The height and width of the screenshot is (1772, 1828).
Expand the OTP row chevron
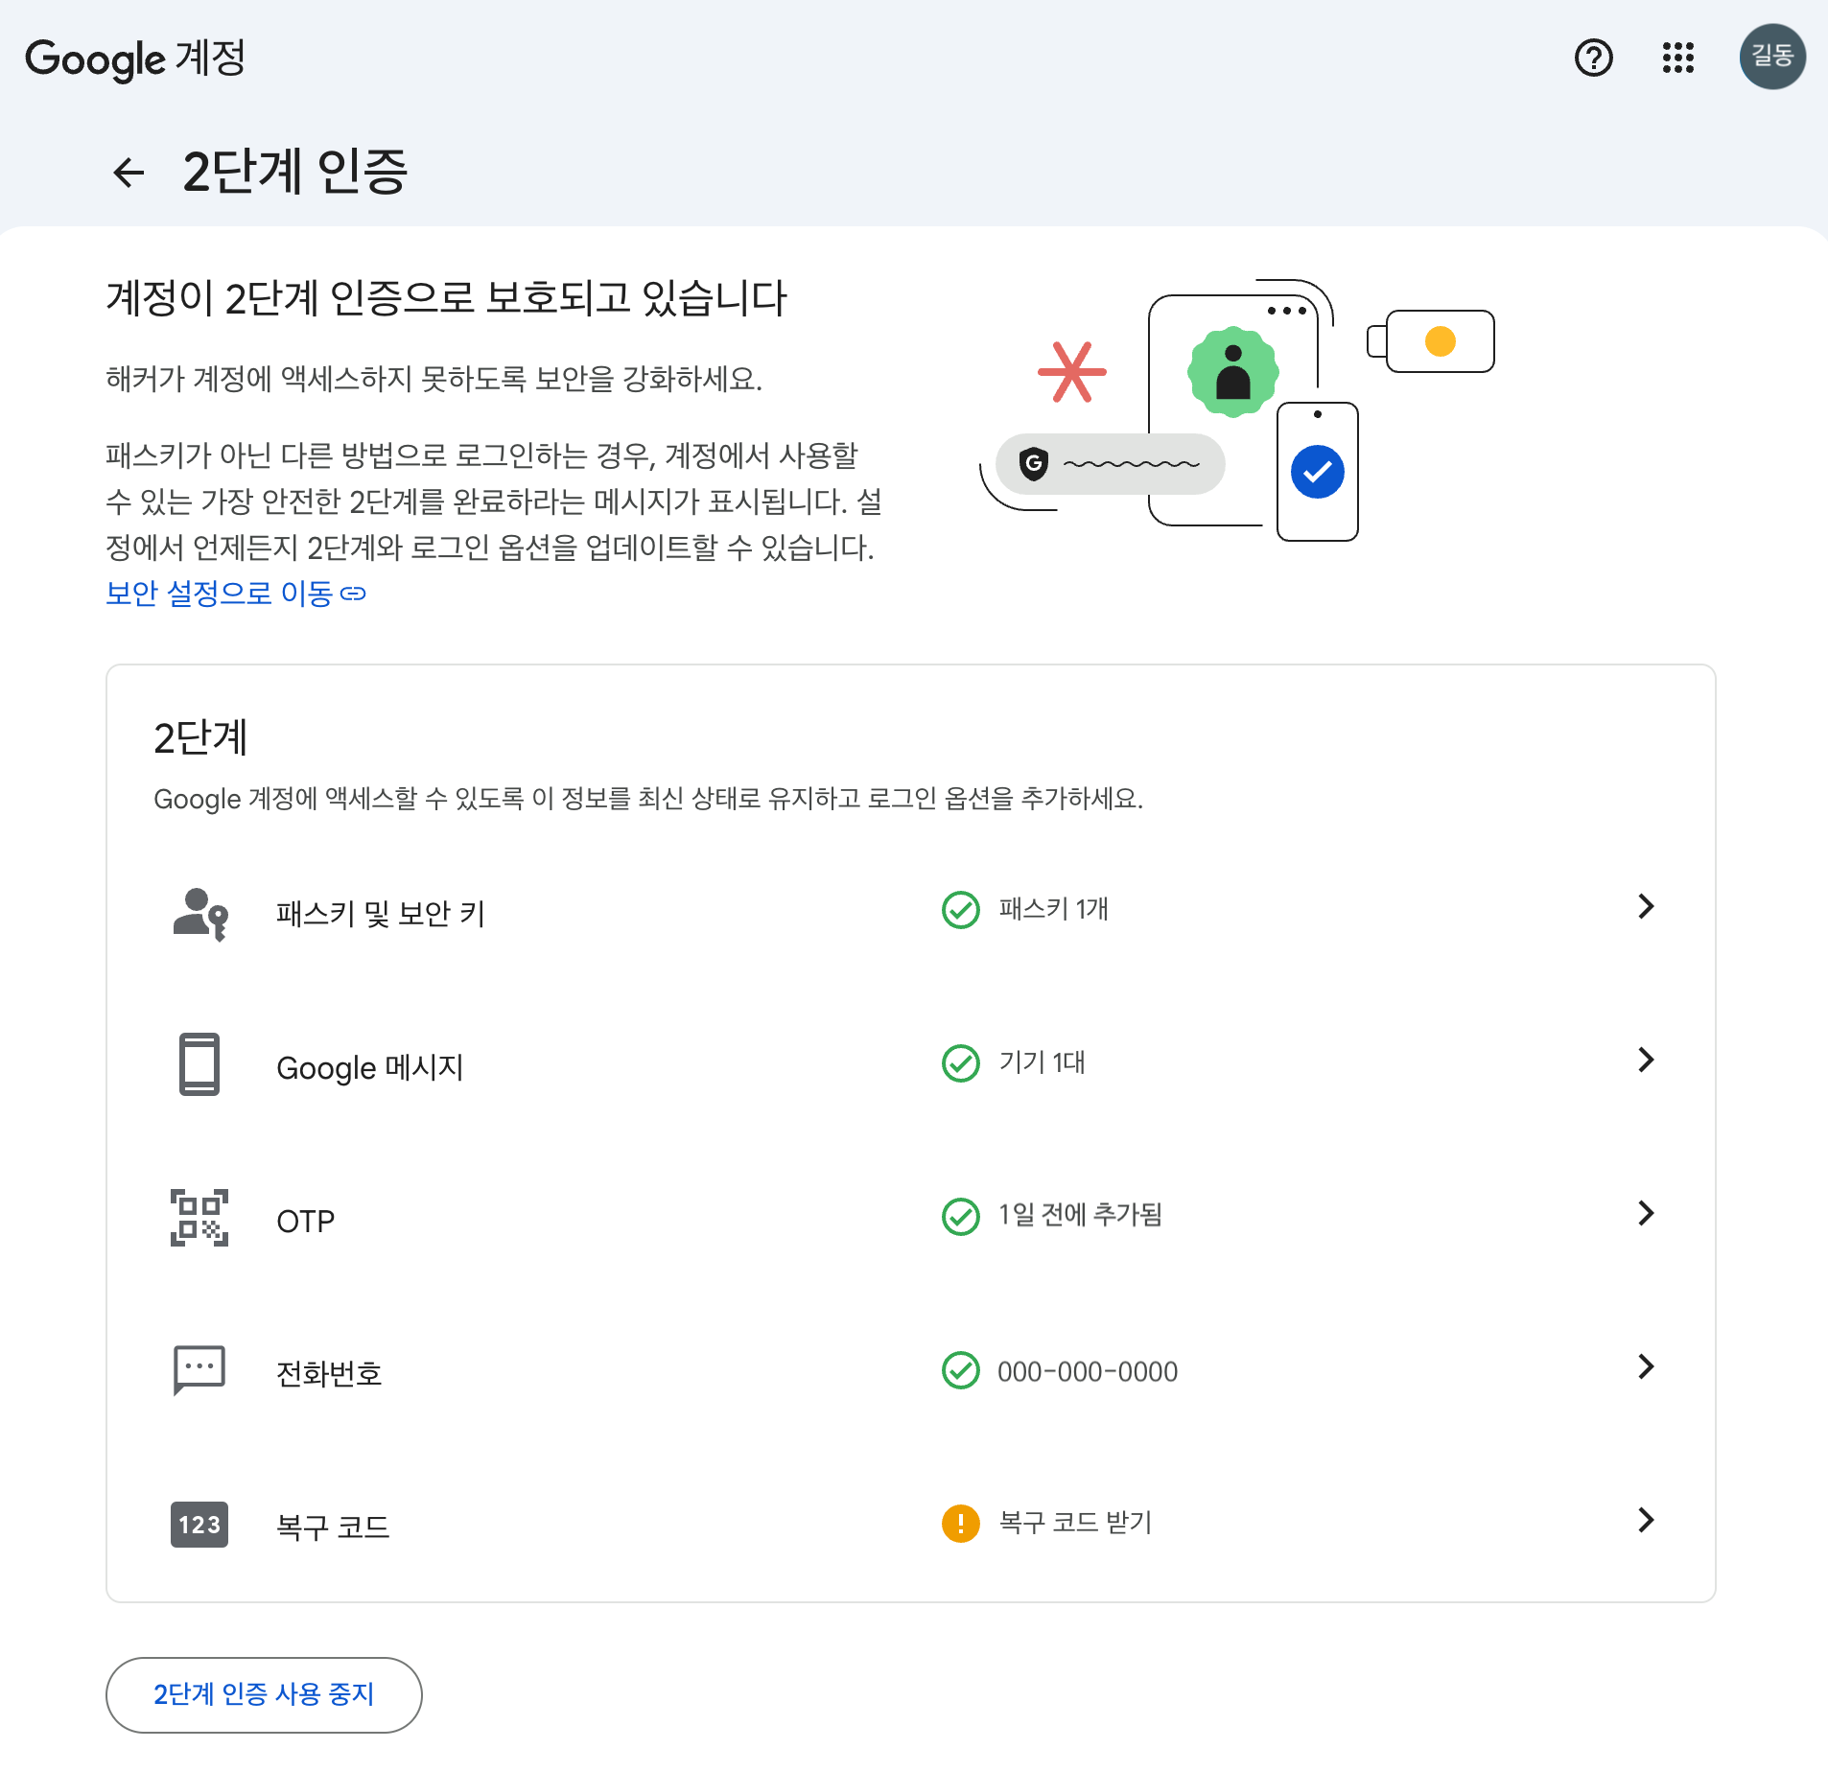(1646, 1214)
